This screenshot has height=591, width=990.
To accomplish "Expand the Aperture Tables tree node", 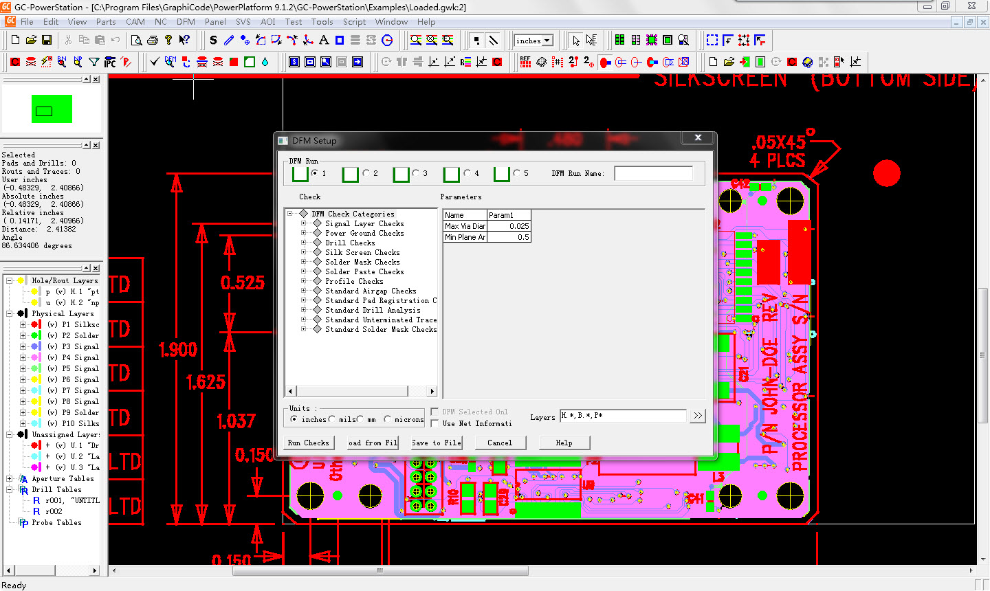I will tap(9, 478).
